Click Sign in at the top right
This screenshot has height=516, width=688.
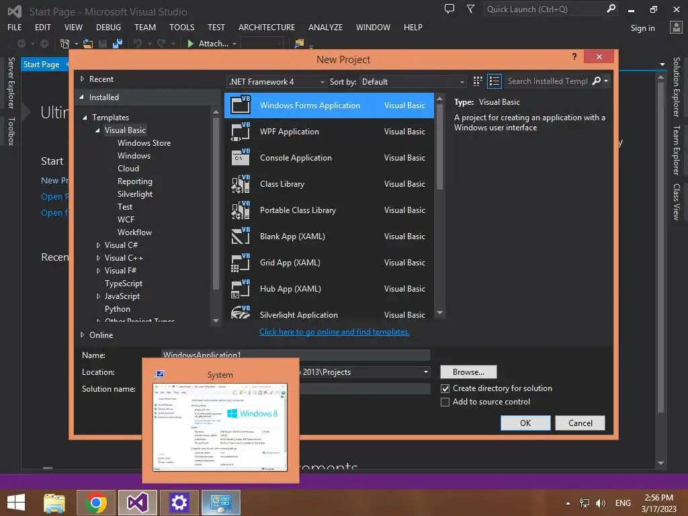tap(643, 28)
